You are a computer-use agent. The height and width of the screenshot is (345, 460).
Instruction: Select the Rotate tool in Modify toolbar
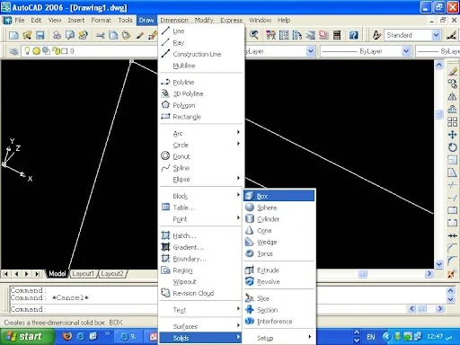click(x=452, y=147)
